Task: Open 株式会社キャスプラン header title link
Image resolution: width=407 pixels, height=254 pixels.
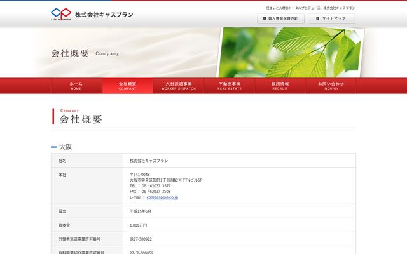Action: pyautogui.click(x=104, y=15)
